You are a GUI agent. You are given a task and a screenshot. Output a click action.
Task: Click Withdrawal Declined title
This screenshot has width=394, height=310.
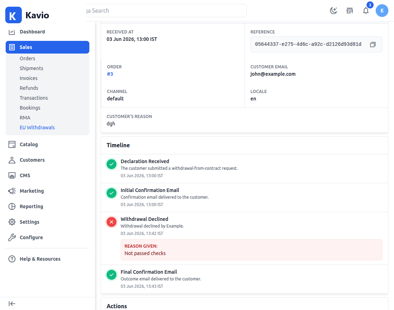click(145, 219)
